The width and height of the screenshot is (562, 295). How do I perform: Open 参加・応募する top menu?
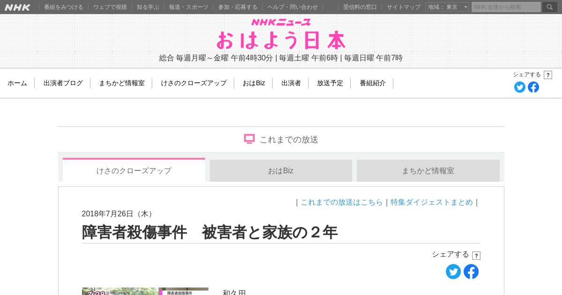point(238,7)
